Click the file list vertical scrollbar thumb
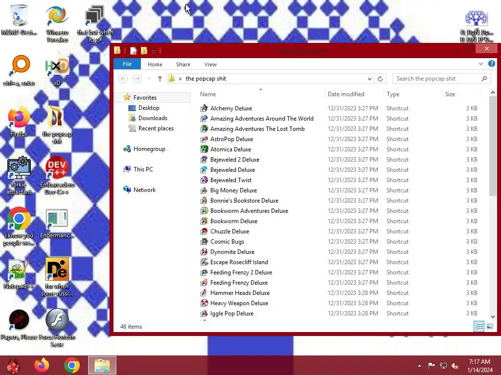Image resolution: width=501 pixels, height=375 pixels. pyautogui.click(x=493, y=146)
